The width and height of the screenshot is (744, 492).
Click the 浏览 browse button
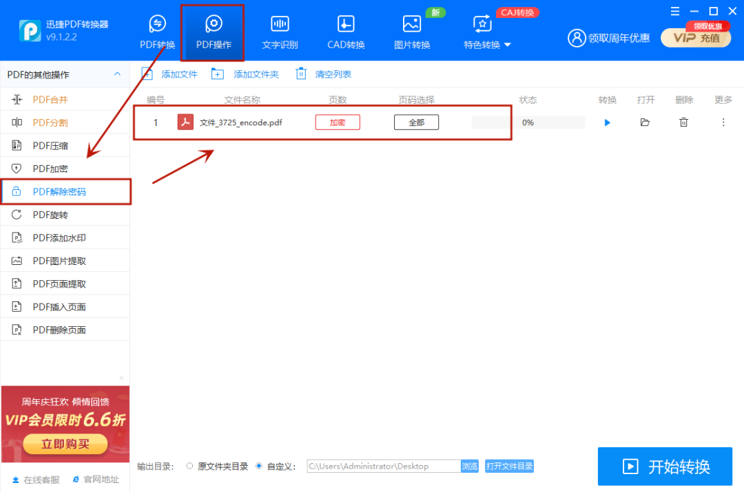coord(469,466)
